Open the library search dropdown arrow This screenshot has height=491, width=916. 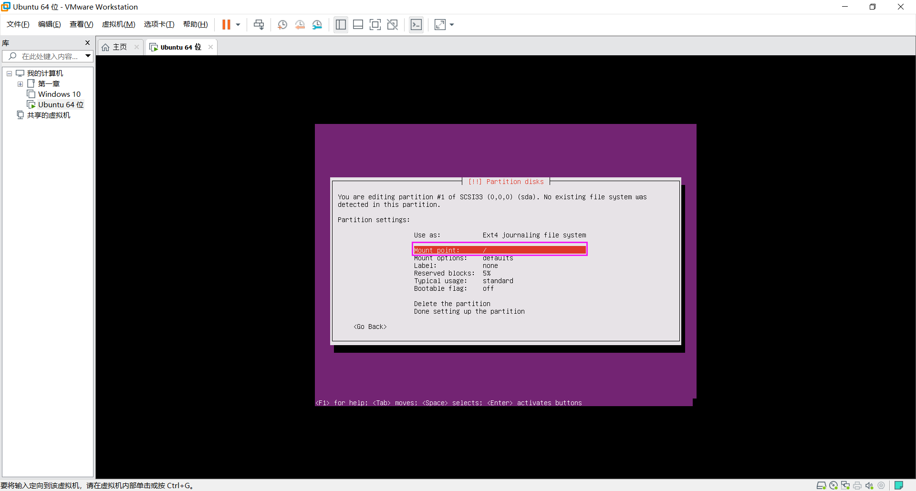[88, 56]
